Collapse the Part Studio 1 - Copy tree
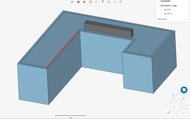Image resolution: width=190 pixels, height=119 pixels. [158, 5]
